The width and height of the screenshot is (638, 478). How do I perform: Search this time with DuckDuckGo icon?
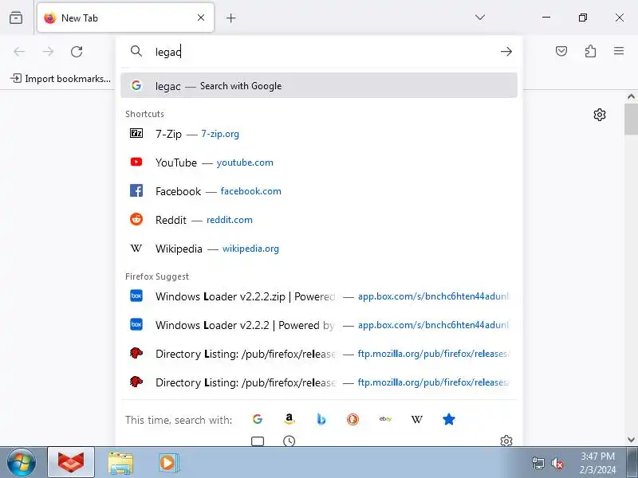(352, 419)
